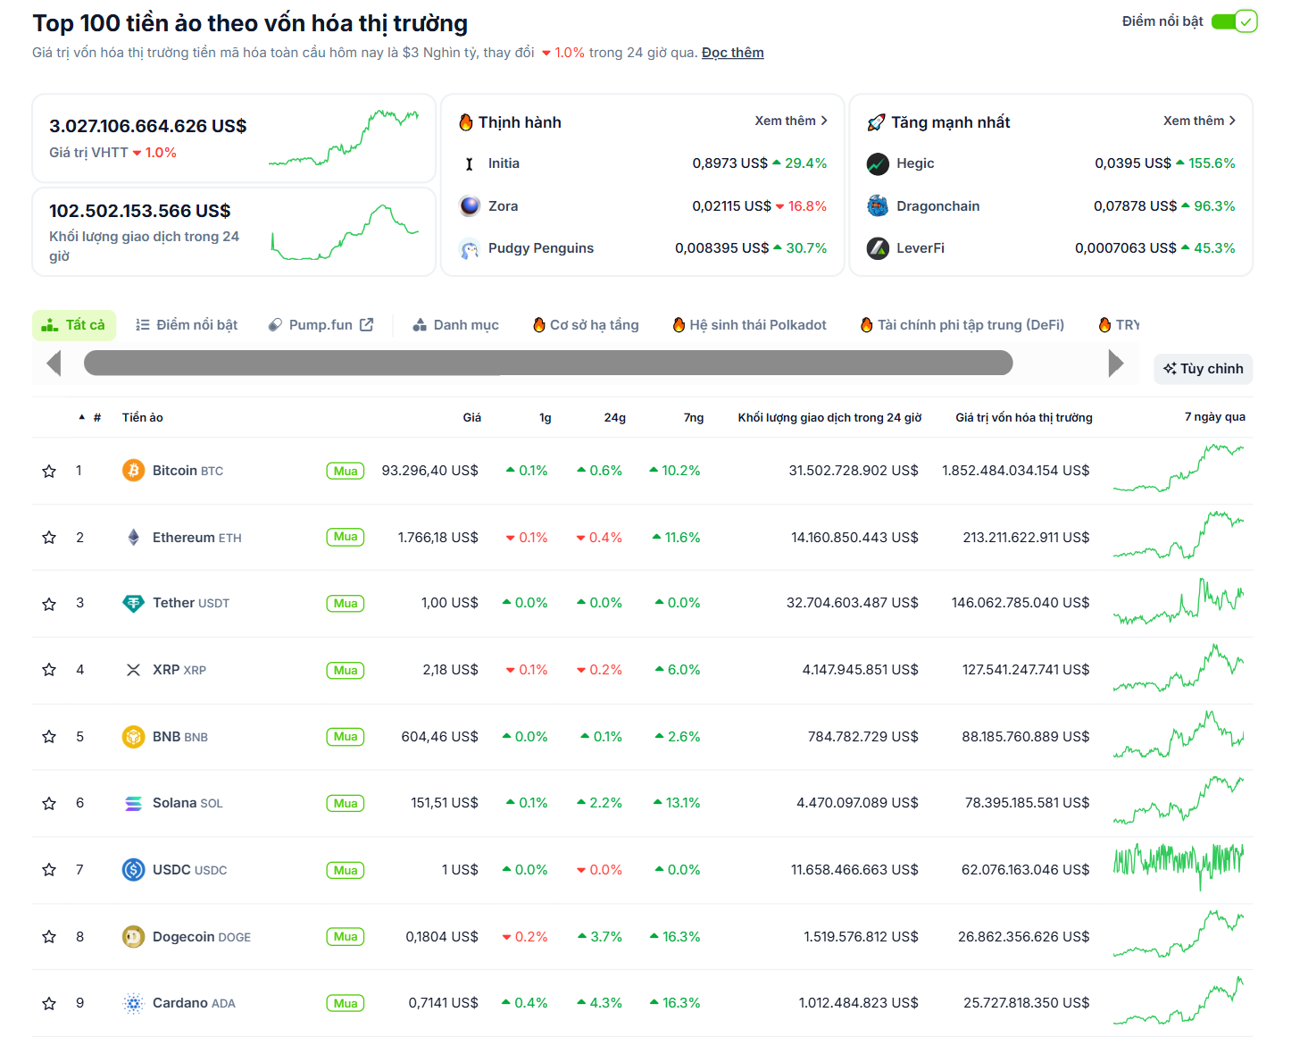Click Mua button for Ethereum
The height and width of the screenshot is (1037, 1308).
[x=346, y=537]
